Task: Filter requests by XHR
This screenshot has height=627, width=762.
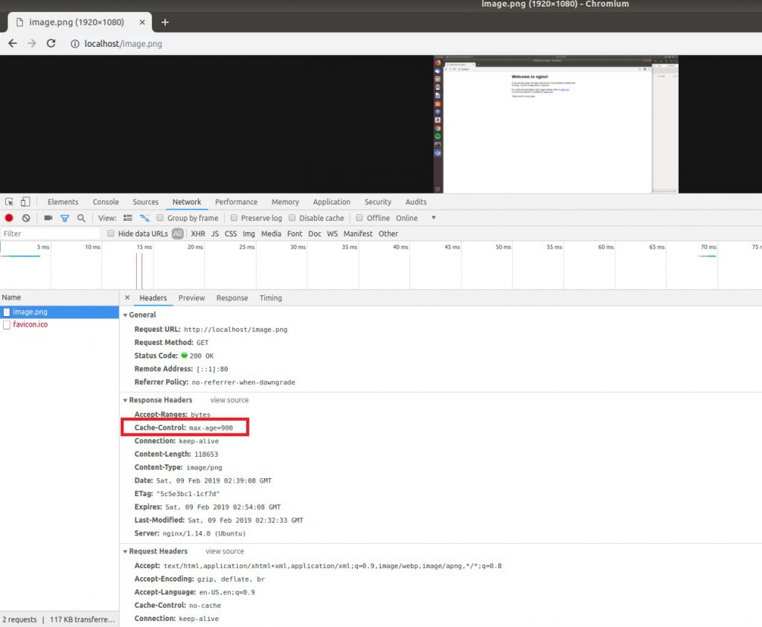Action: [198, 234]
